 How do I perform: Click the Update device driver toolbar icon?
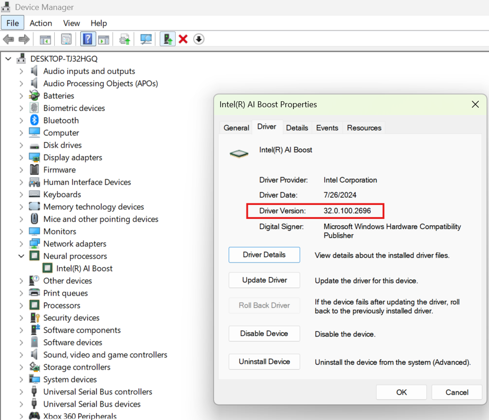click(x=168, y=39)
